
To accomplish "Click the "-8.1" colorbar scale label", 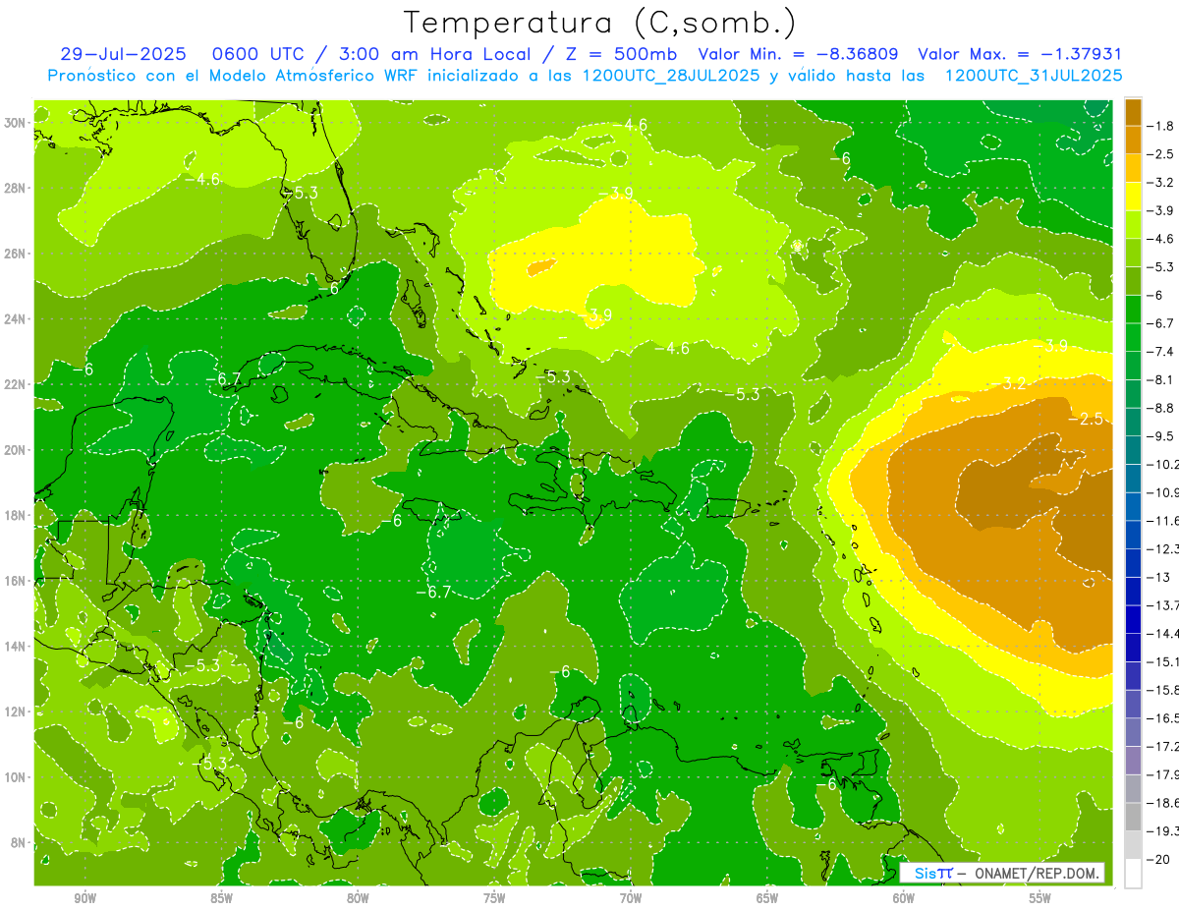I will (1159, 379).
